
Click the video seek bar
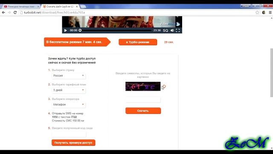click(x=116, y=30)
